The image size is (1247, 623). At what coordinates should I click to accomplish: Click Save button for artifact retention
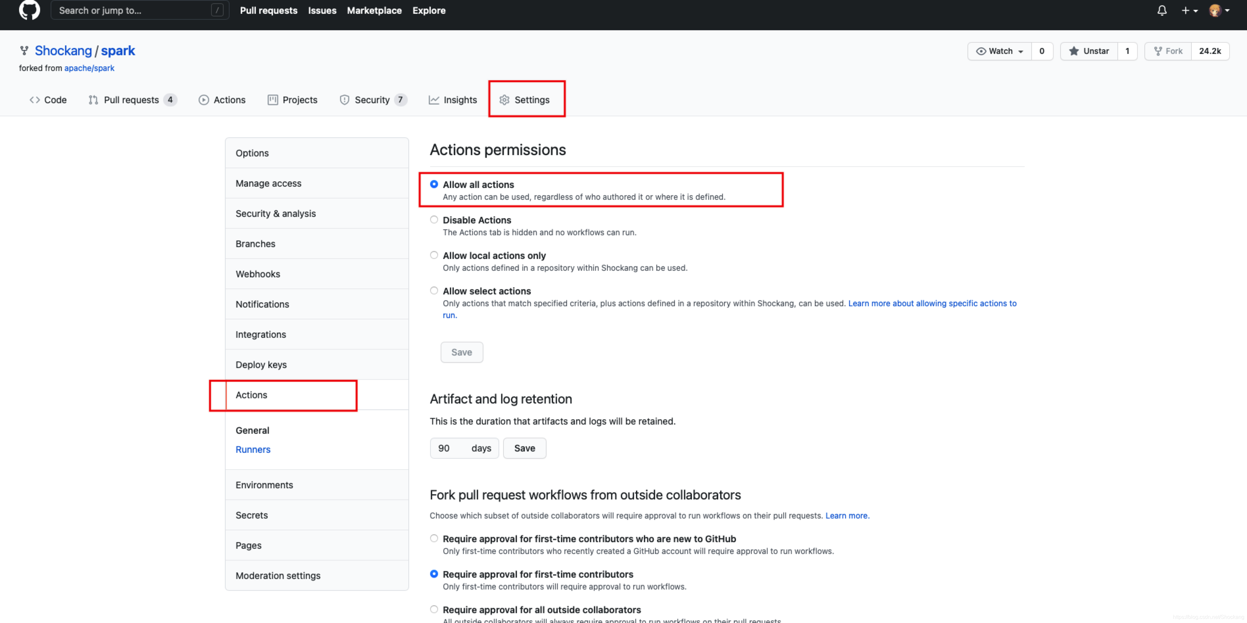click(524, 448)
